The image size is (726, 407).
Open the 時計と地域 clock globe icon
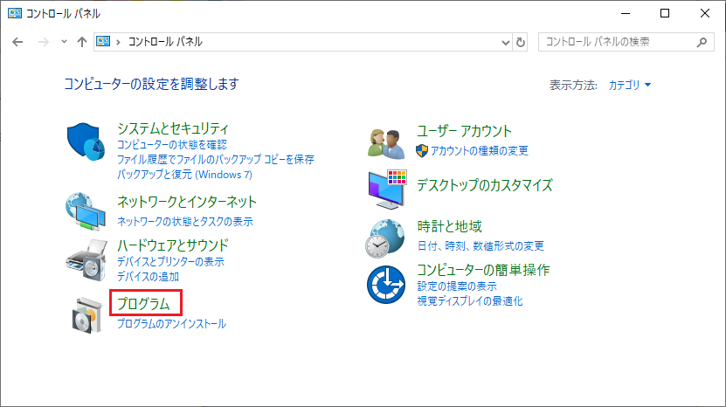point(384,239)
